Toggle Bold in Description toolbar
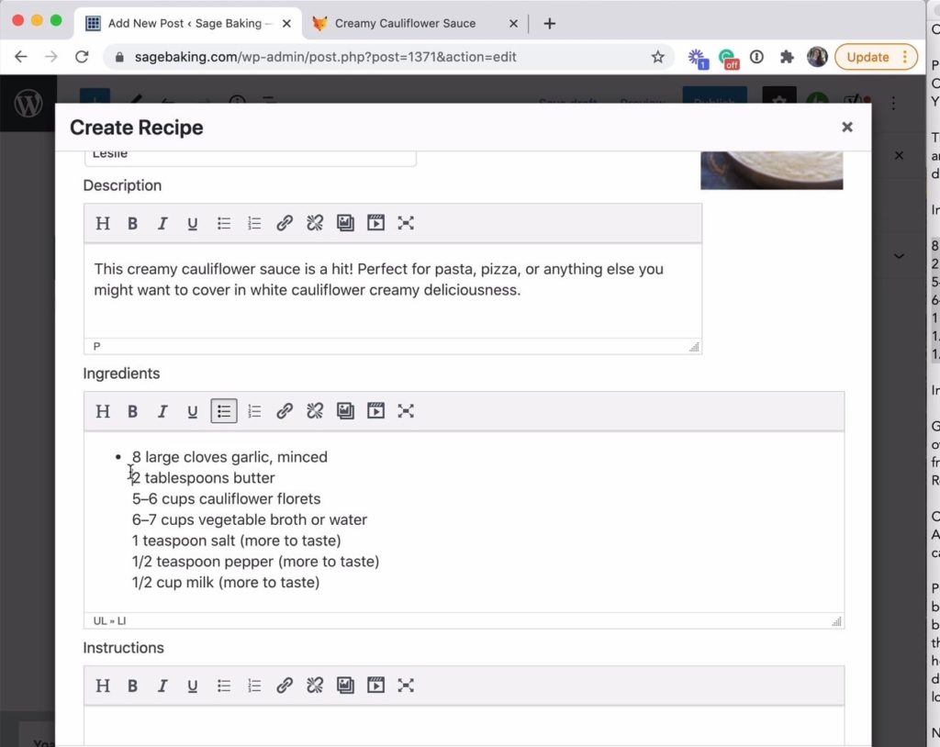This screenshot has height=747, width=940. 132,224
